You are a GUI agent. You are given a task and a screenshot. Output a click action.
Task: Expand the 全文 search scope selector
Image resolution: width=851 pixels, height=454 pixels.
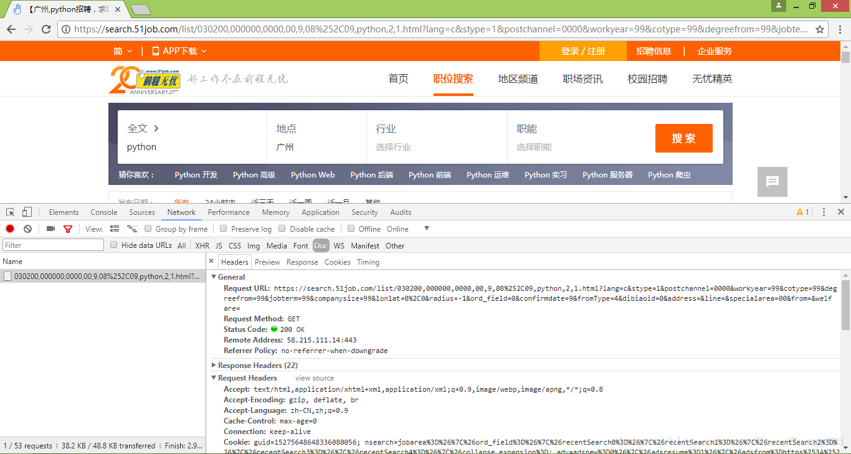143,128
